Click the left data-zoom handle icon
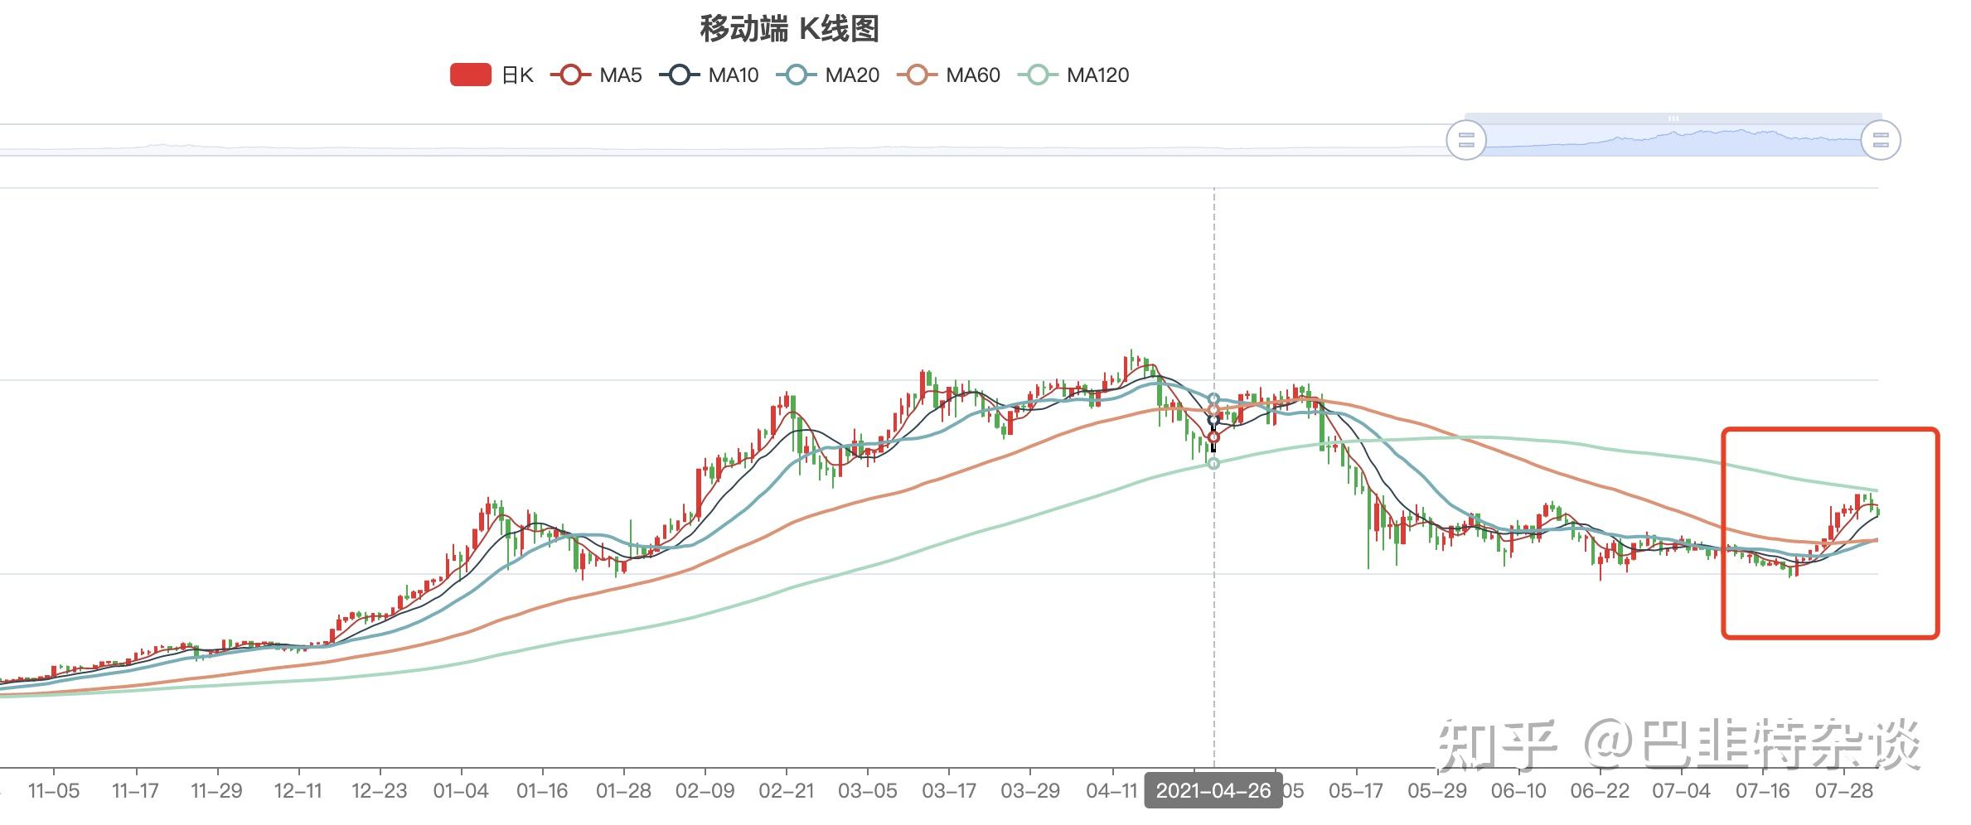The width and height of the screenshot is (1971, 825). click(x=1465, y=139)
